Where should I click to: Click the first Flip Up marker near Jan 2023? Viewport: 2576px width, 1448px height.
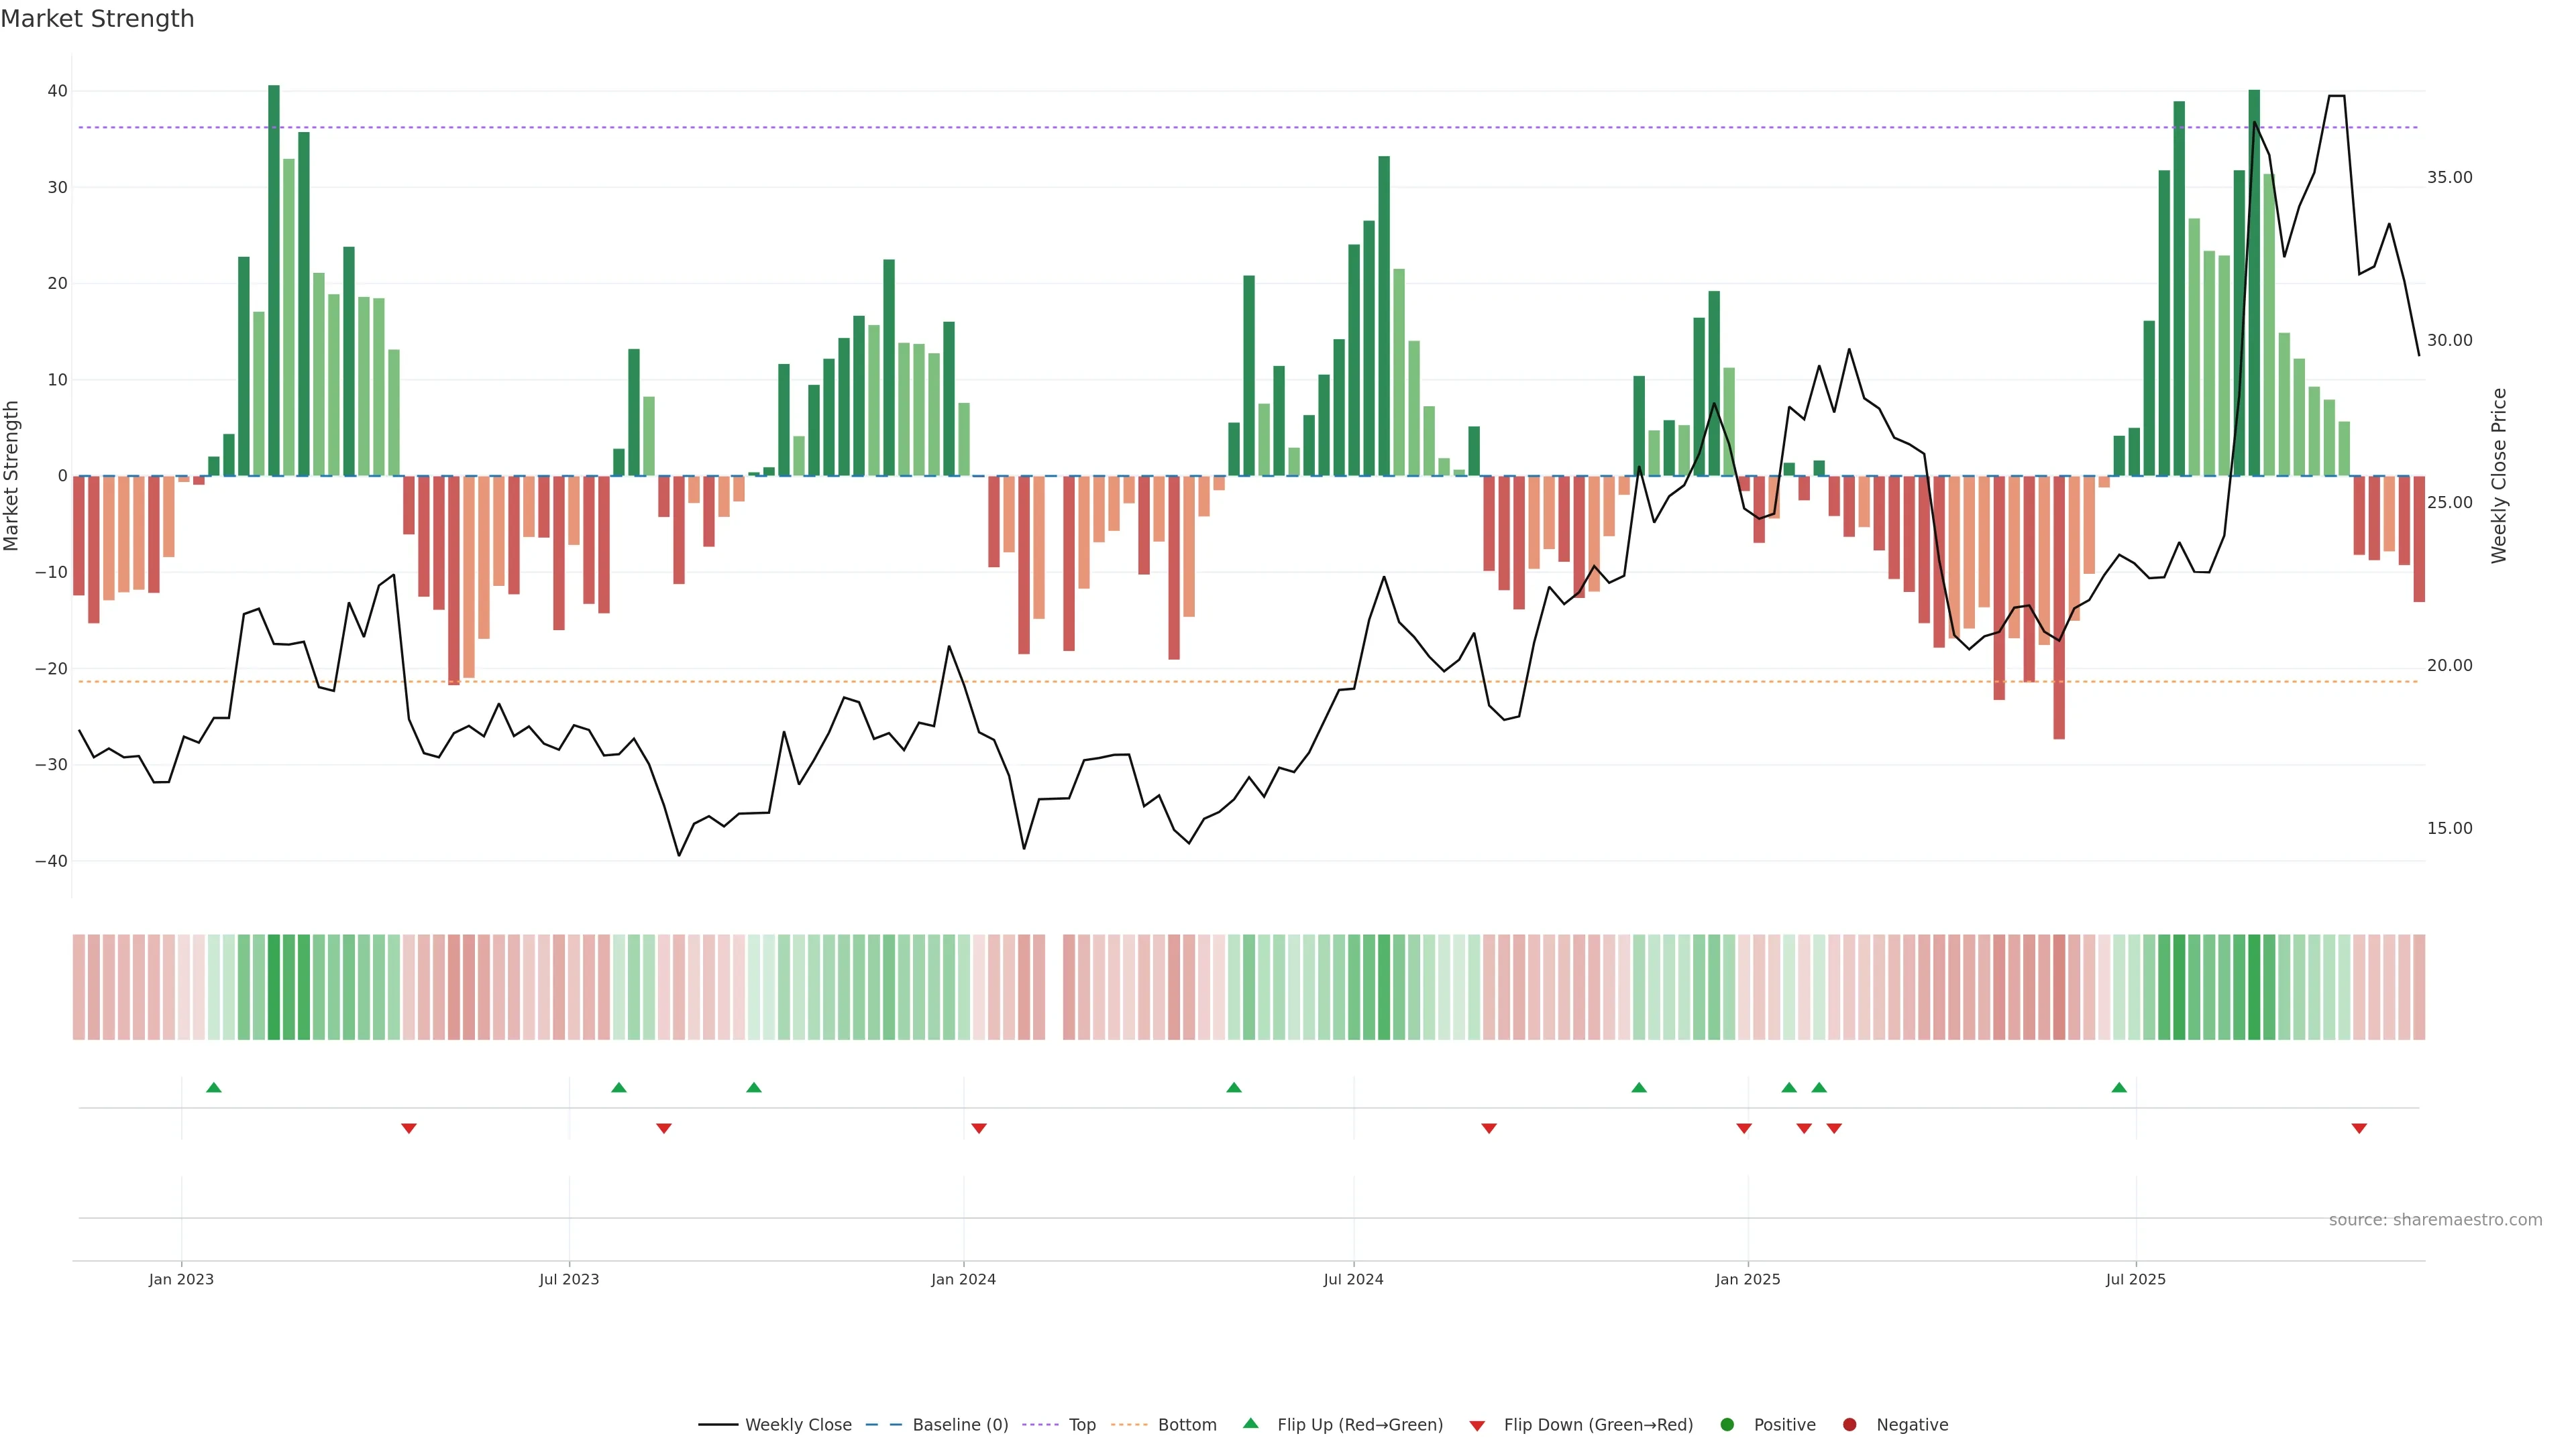[213, 1087]
